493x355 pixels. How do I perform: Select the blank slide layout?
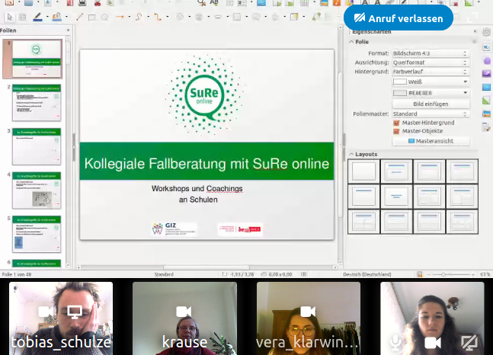pos(364,171)
